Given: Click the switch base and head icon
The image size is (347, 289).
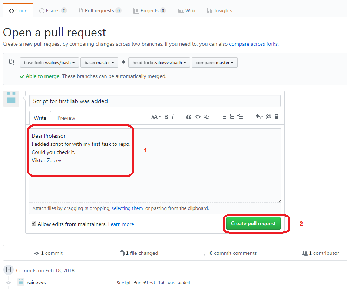Looking at the screenshot, I should click(11, 62).
